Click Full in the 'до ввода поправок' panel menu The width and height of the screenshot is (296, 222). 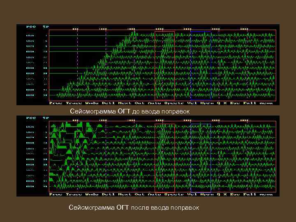point(250,103)
